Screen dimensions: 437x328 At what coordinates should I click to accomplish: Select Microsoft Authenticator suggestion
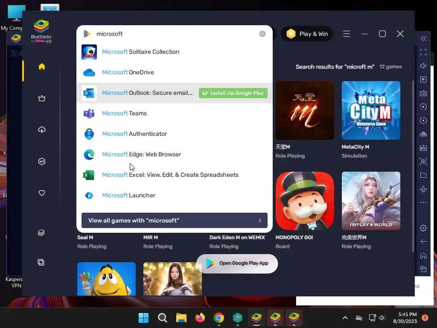(175, 134)
